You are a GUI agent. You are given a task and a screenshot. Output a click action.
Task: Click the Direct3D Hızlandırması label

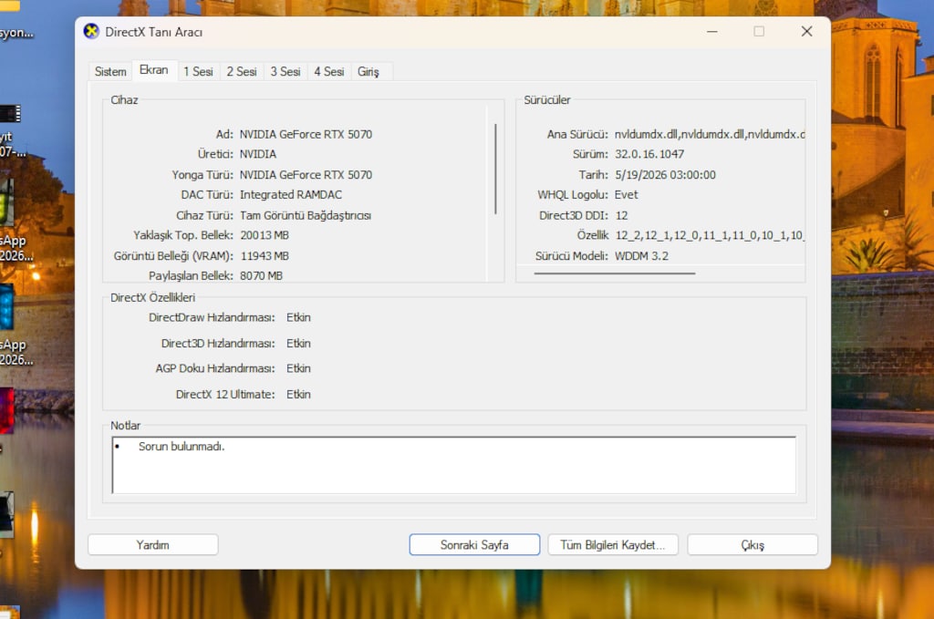point(218,344)
